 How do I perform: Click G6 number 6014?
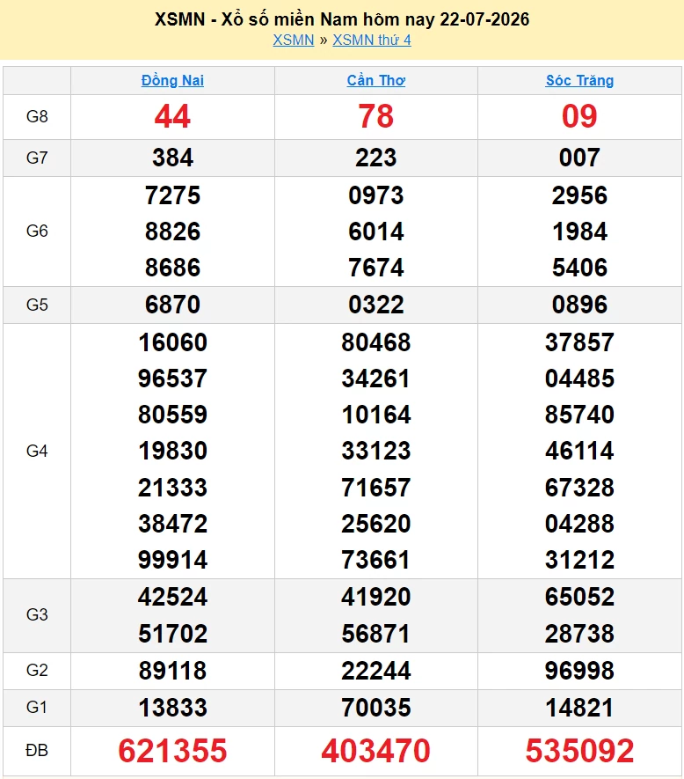click(375, 231)
